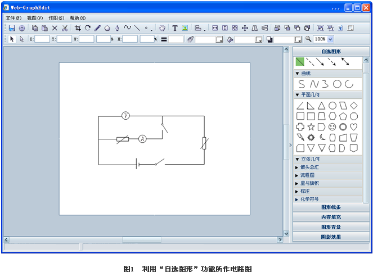Viewport: 373px width, 272px height.
Task: Open the align objects dropdown arrow
Action: [x=205, y=30]
